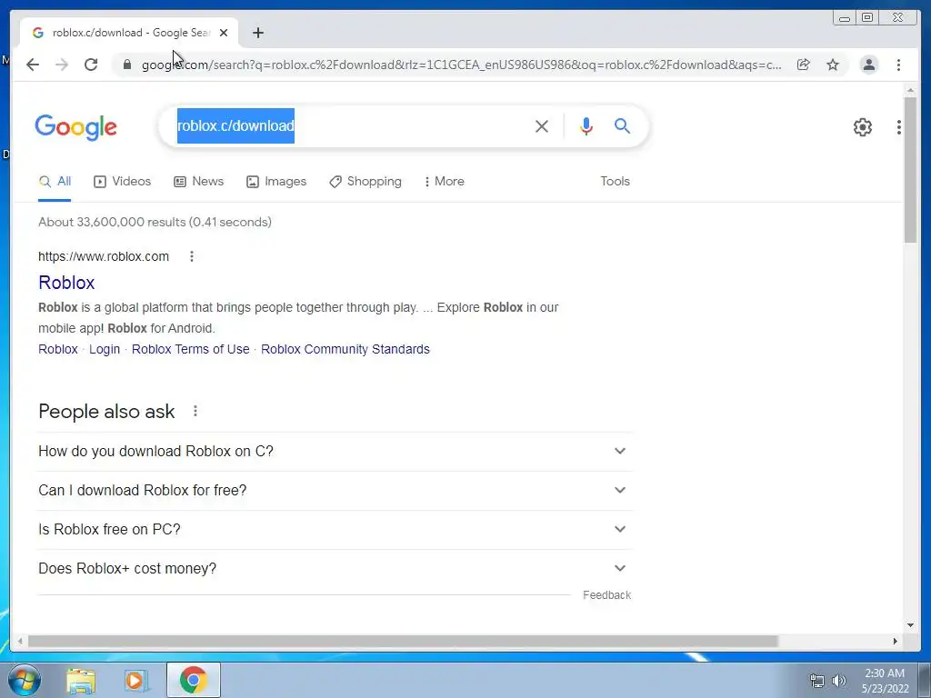Viewport: 931px width, 698px height.
Task: Start voice search with the microphone icon
Action: [x=586, y=125]
